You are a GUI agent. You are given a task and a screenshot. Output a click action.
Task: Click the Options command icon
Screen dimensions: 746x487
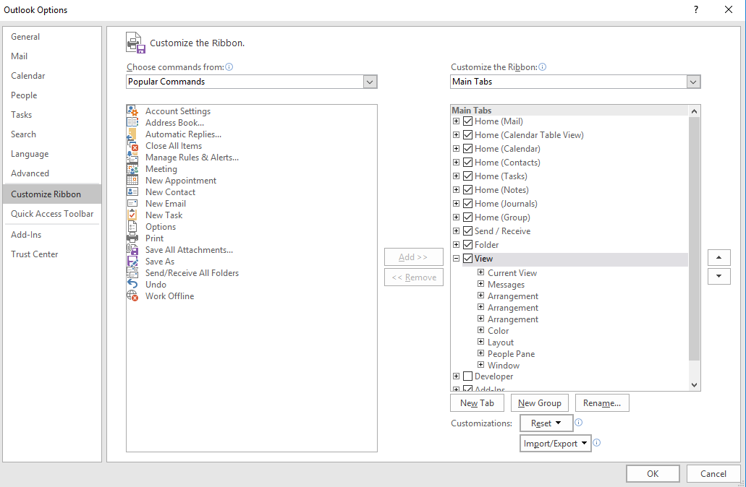pyautogui.click(x=132, y=227)
